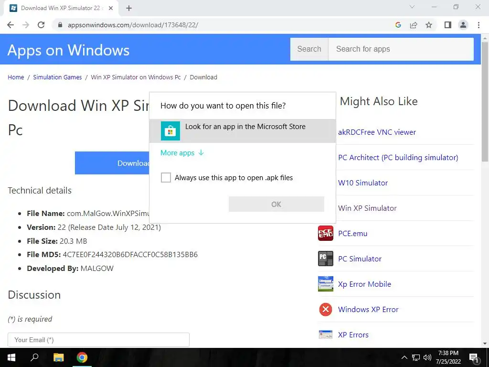Screen dimensions: 489x367
Task: Click into the Your Email field
Action: [x=98, y=340]
